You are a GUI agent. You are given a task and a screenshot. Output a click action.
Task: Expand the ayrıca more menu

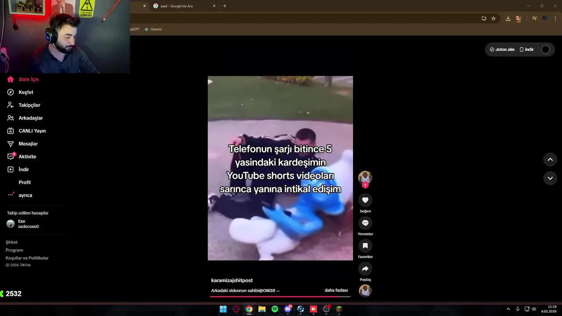(25, 195)
